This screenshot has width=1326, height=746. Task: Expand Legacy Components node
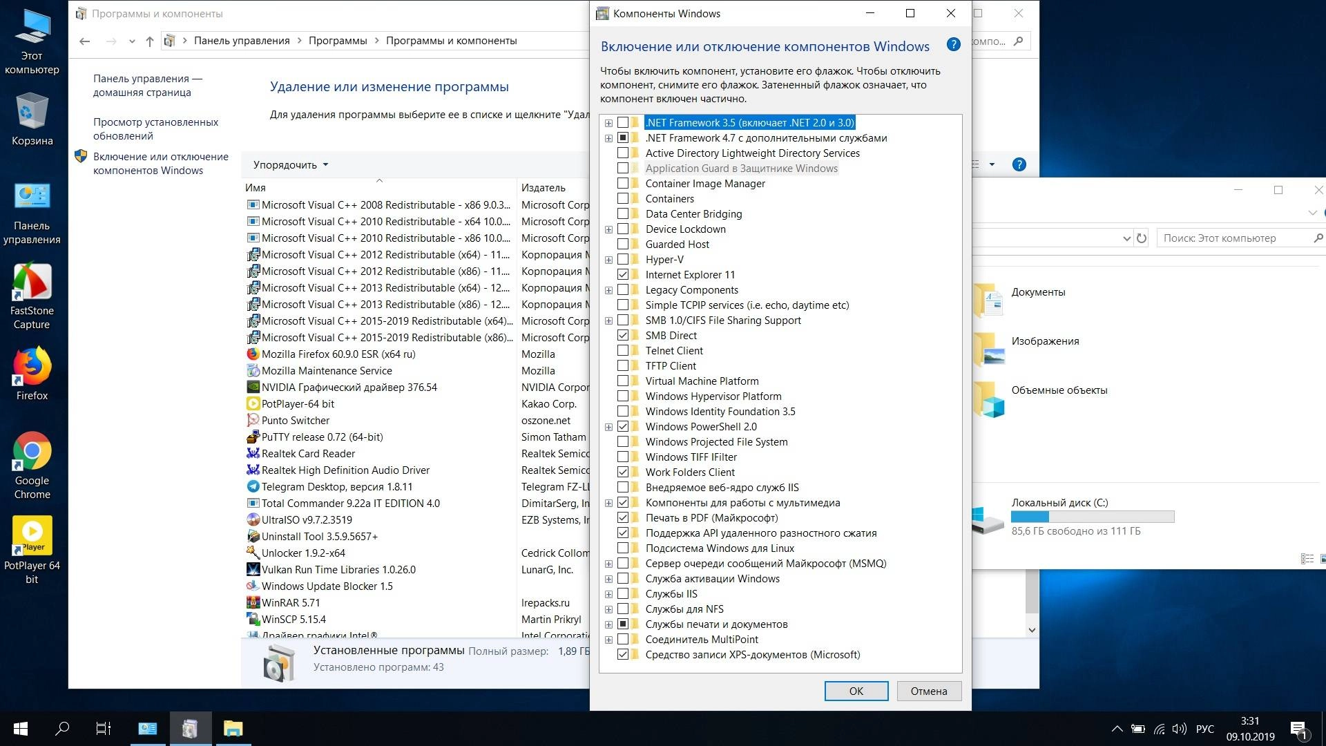click(x=608, y=290)
